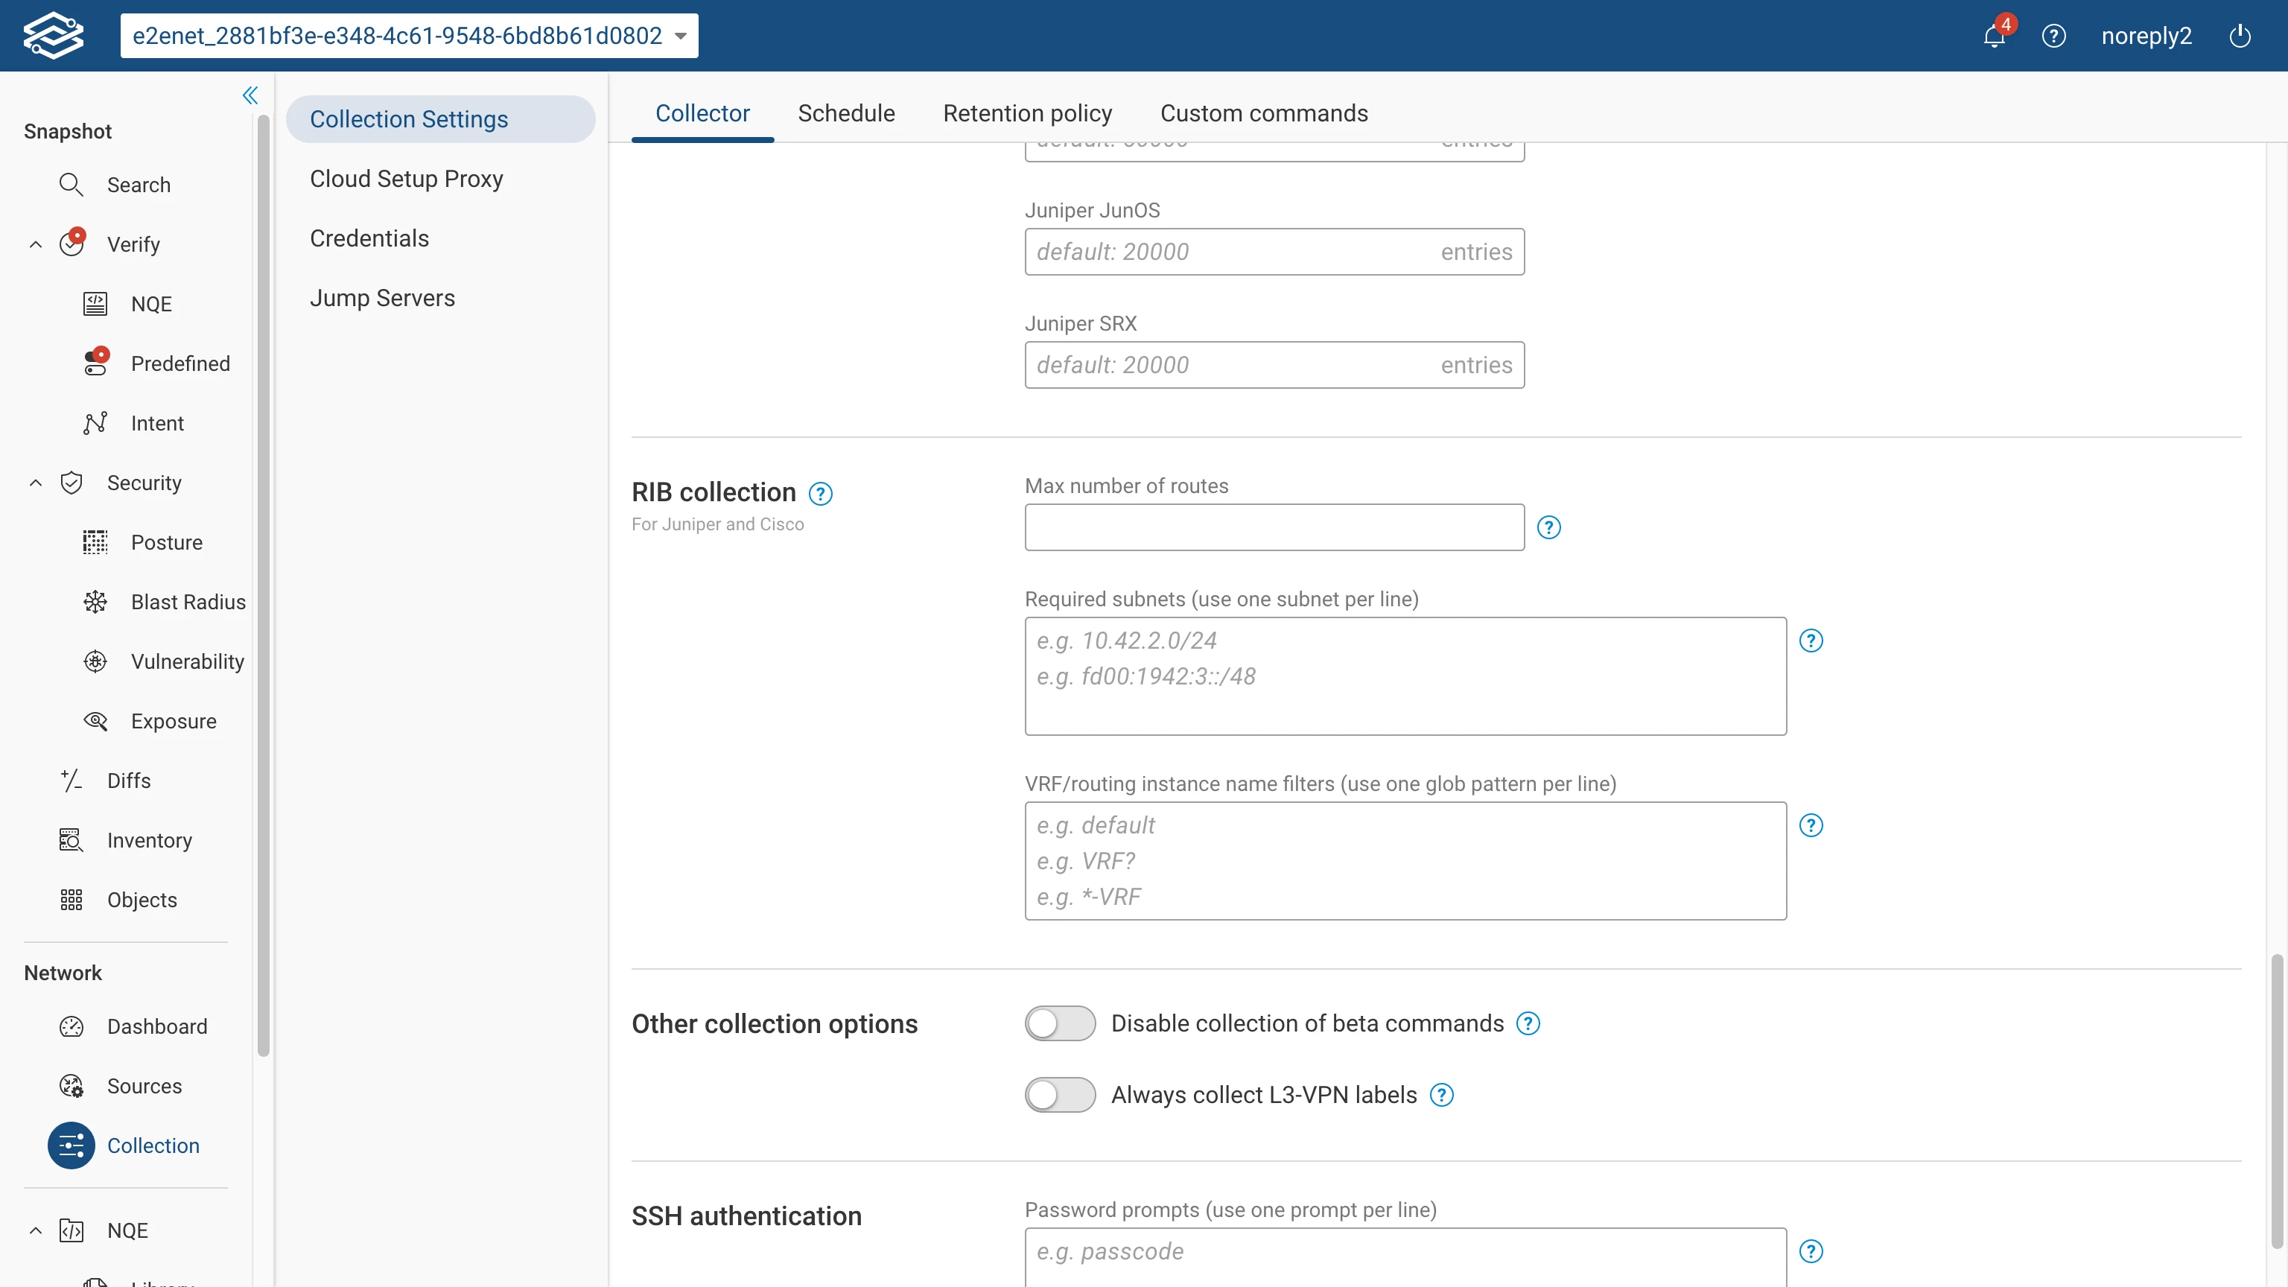Image resolution: width=2288 pixels, height=1287 pixels.
Task: Go to Jump Servers settings
Action: point(382,298)
